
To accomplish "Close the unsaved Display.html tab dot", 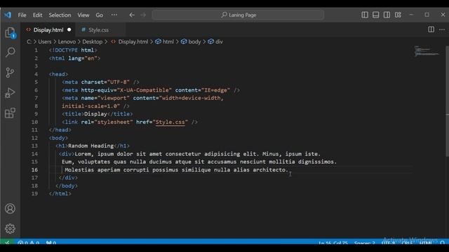I will pos(69,29).
